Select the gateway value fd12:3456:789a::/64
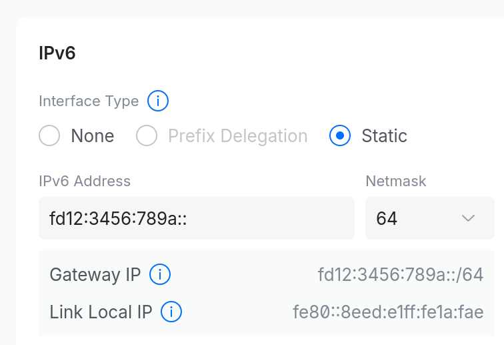The height and width of the screenshot is (345, 504). 401,274
